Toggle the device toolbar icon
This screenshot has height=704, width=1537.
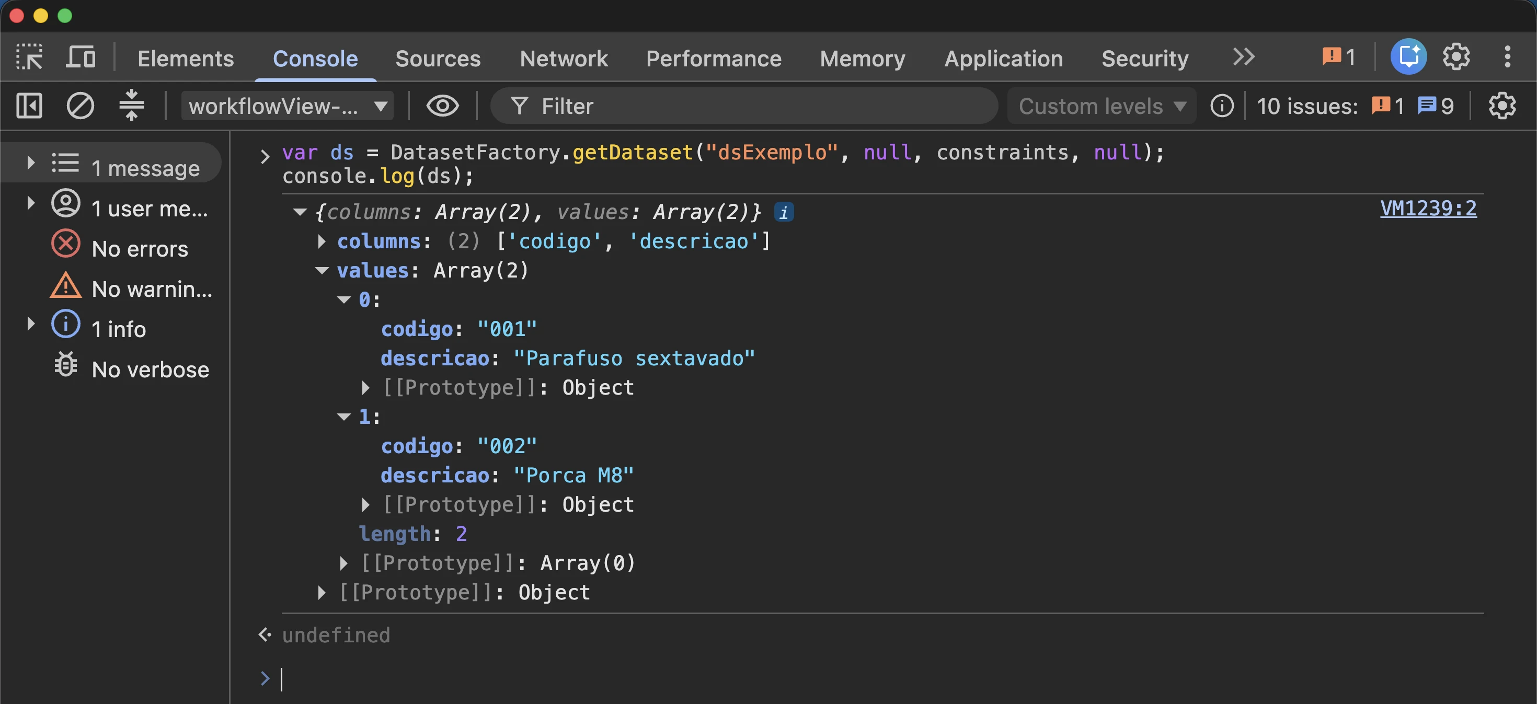[81, 57]
